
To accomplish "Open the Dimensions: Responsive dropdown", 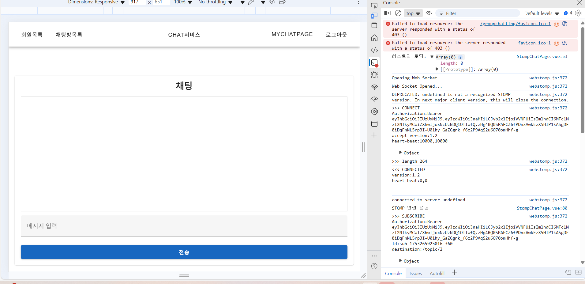I will coord(96,2).
